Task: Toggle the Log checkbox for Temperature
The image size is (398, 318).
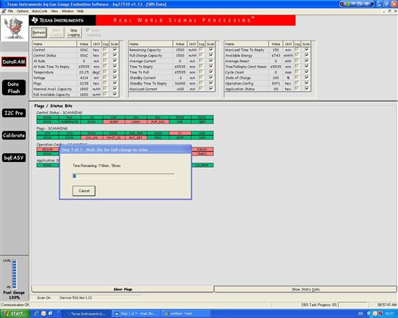Action: [105, 72]
